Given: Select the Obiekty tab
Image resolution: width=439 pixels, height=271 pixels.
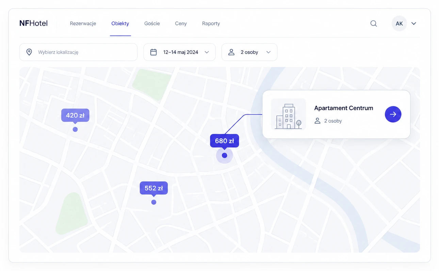Looking at the screenshot, I should pyautogui.click(x=120, y=23).
